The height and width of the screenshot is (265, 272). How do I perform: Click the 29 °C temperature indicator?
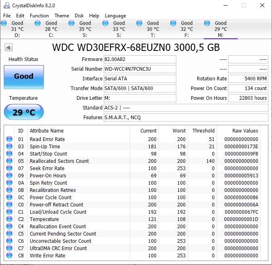[x=23, y=112]
